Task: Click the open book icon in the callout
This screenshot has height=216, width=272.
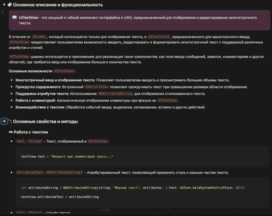Action: coord(14,17)
